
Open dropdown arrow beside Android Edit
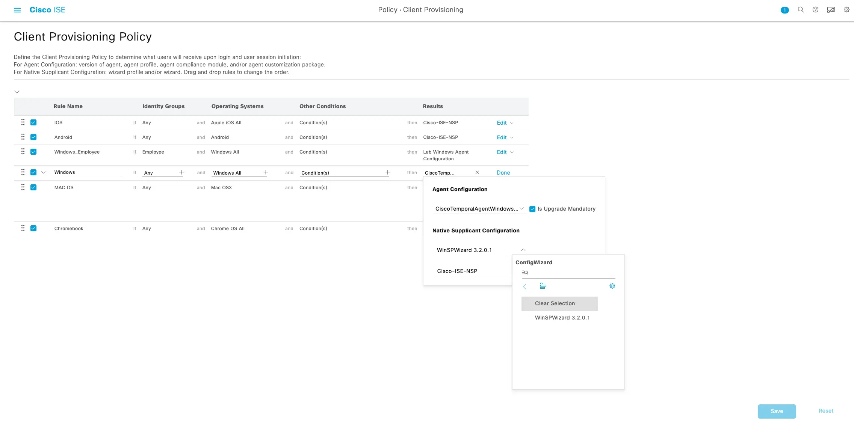click(512, 138)
